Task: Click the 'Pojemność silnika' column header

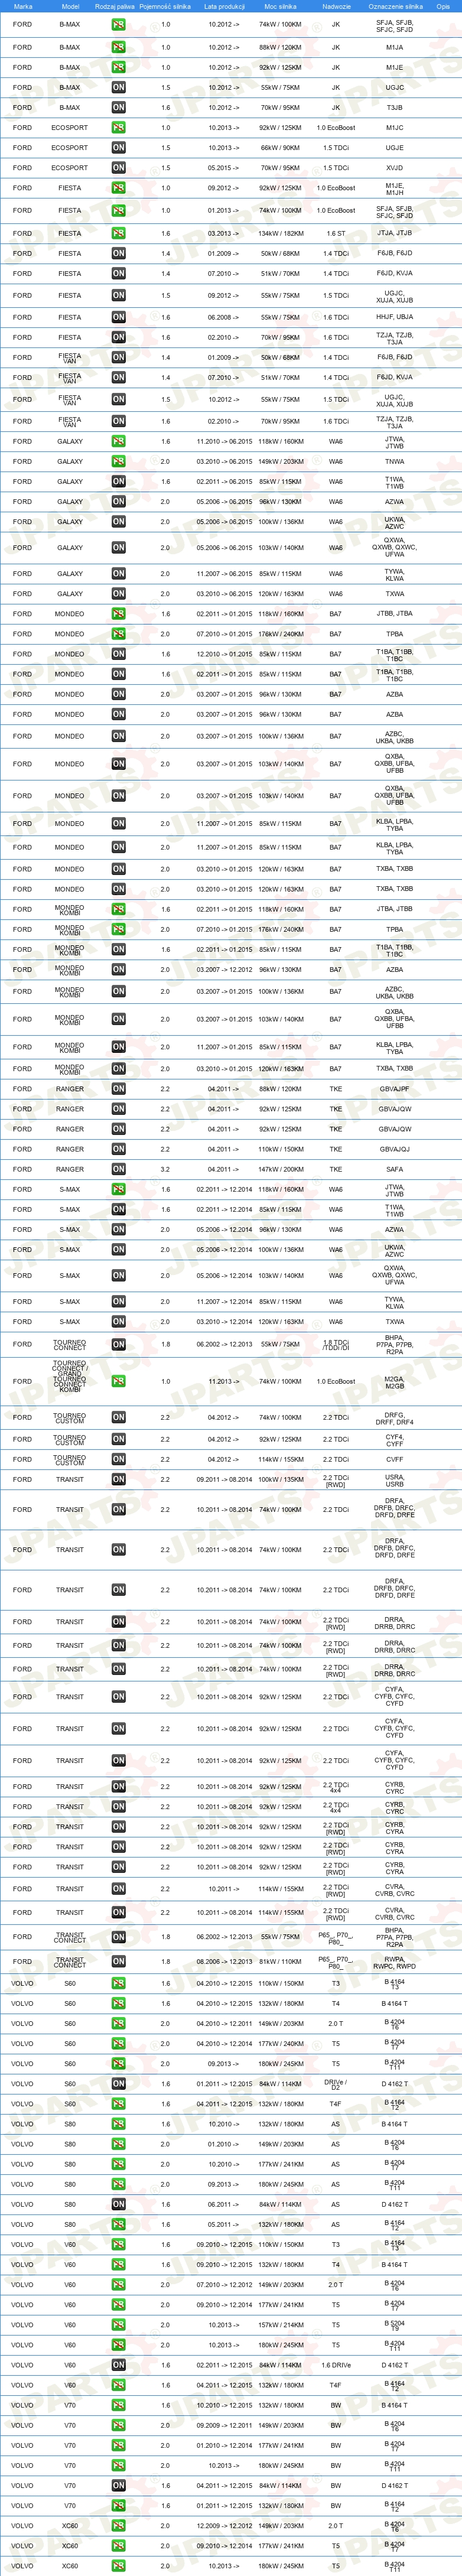Action: 165,6
